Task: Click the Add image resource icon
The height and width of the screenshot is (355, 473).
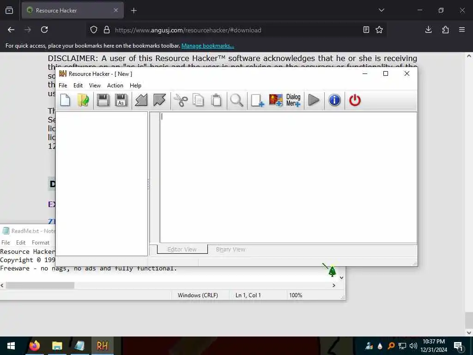Action: [276, 100]
